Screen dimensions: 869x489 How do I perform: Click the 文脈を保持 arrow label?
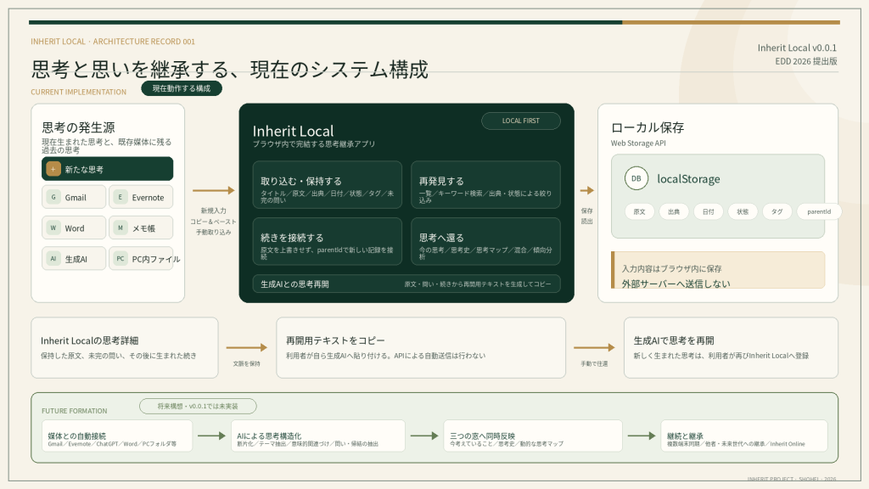(247, 363)
